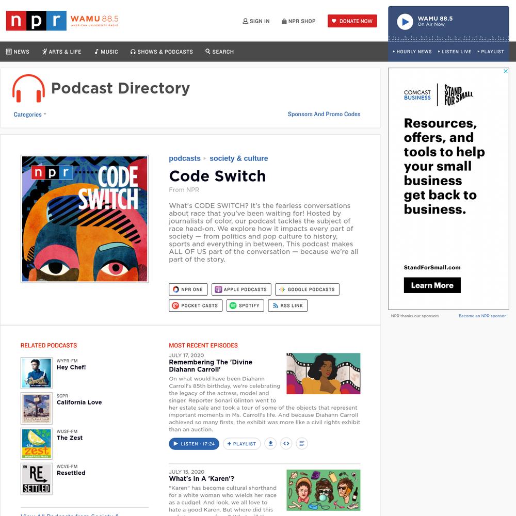The image size is (516, 516).
Task: Click the Diahann Carroll episode image
Action: [x=324, y=374]
